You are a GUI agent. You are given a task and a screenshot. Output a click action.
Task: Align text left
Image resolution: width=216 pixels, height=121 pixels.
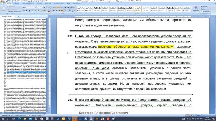click(x=54, y=11)
